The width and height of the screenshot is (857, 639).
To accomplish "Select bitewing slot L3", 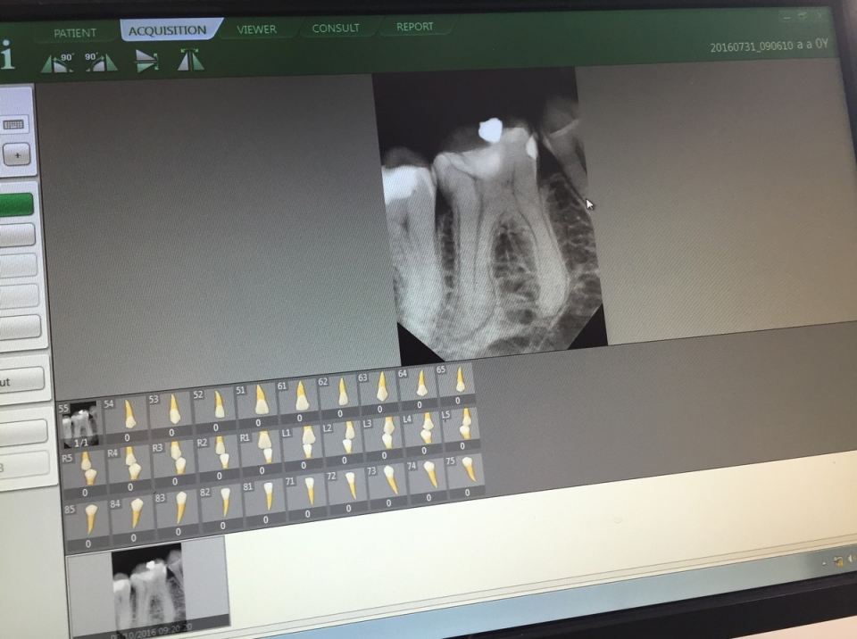I will pyautogui.click(x=383, y=438).
